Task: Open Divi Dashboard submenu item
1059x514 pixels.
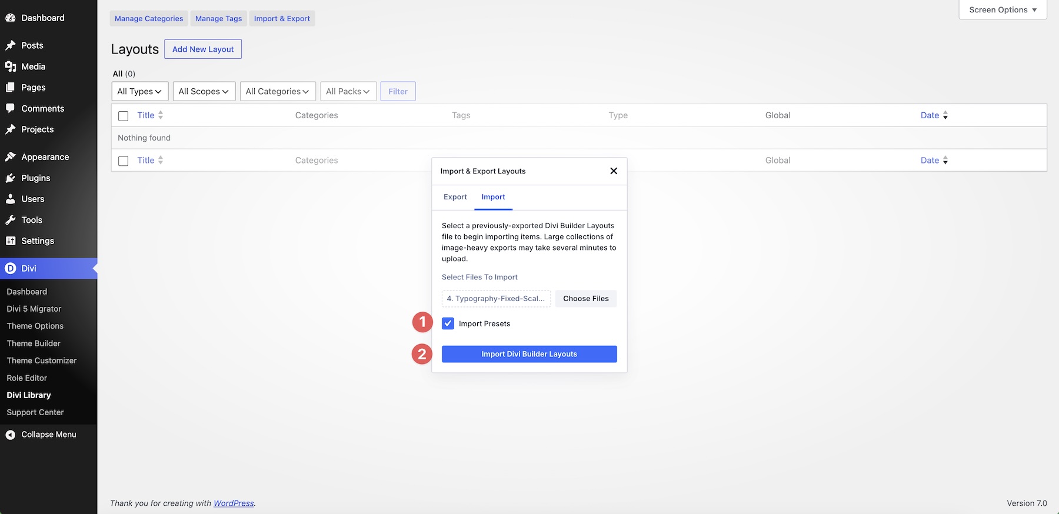Action: (x=27, y=292)
